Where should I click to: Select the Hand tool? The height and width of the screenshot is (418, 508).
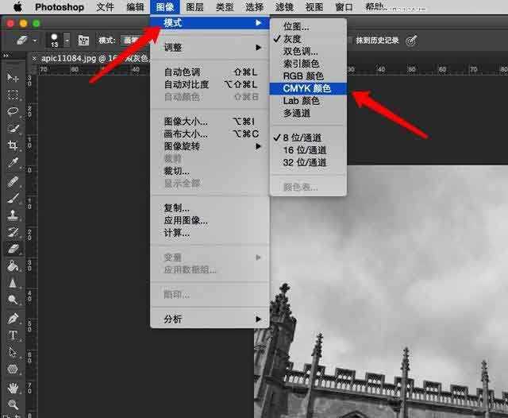[x=13, y=388]
